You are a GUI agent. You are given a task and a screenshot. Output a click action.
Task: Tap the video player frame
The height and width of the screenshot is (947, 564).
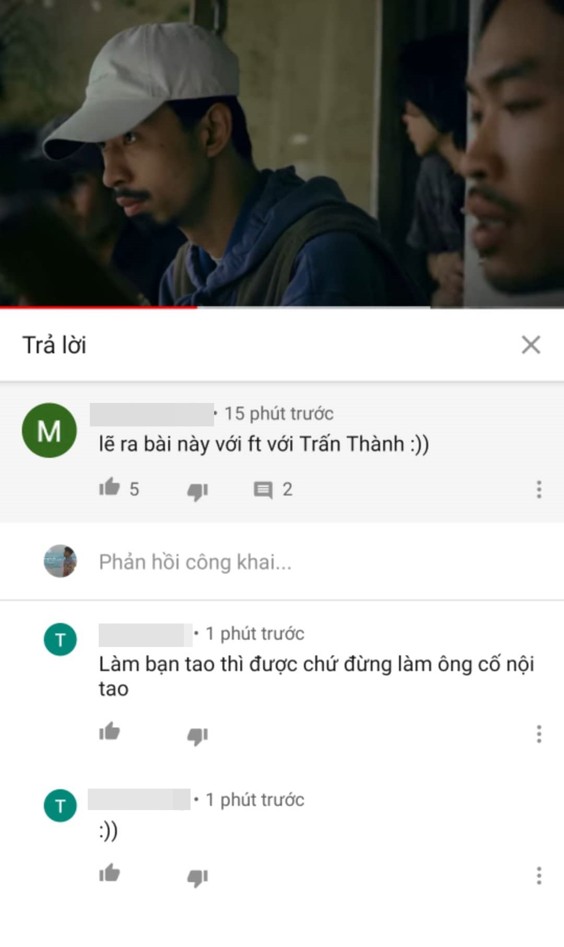(x=282, y=153)
